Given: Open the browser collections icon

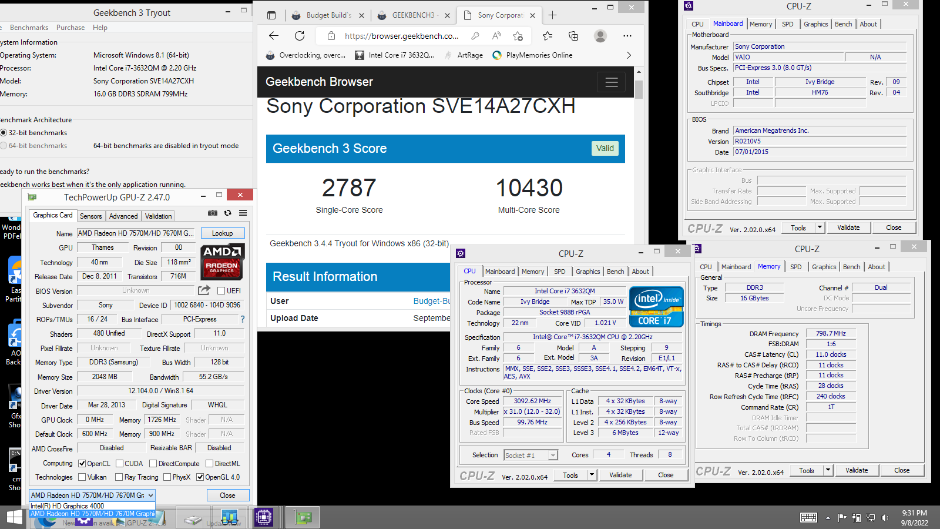Looking at the screenshot, I should pos(573,36).
